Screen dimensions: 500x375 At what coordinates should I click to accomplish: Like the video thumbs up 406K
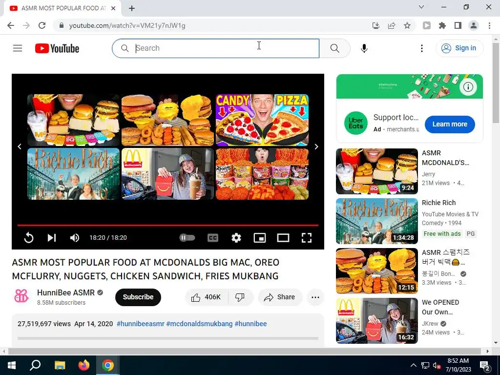pyautogui.click(x=207, y=297)
